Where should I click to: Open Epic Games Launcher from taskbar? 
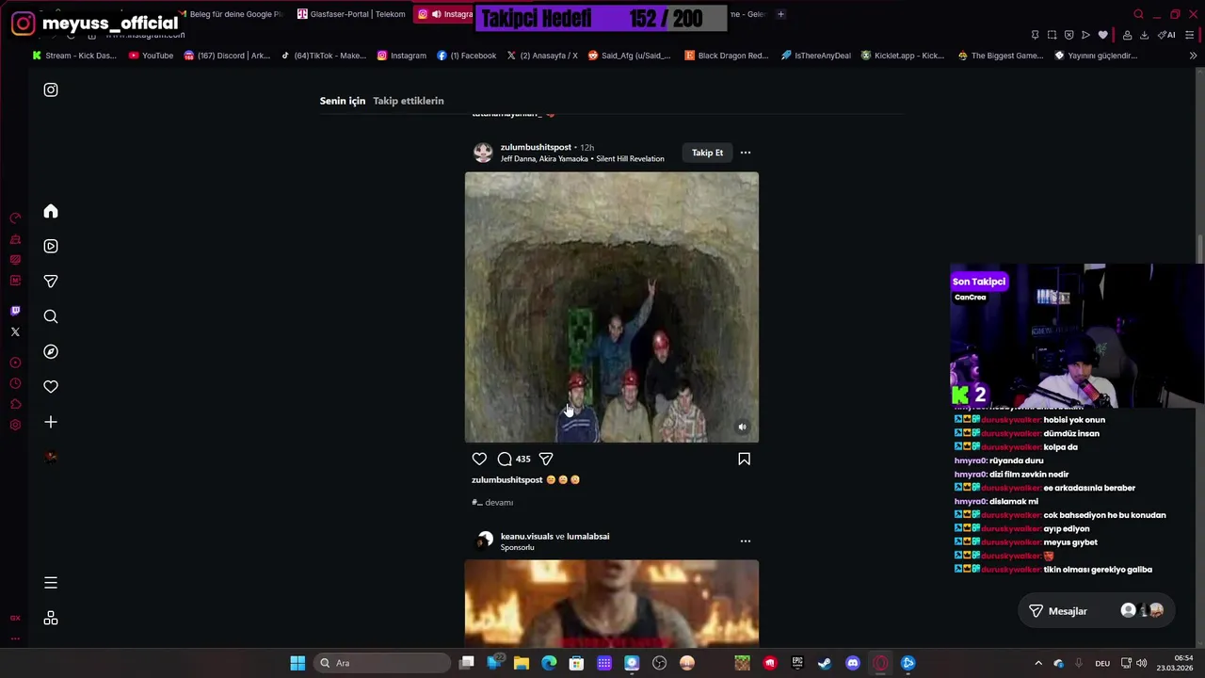coord(797,663)
